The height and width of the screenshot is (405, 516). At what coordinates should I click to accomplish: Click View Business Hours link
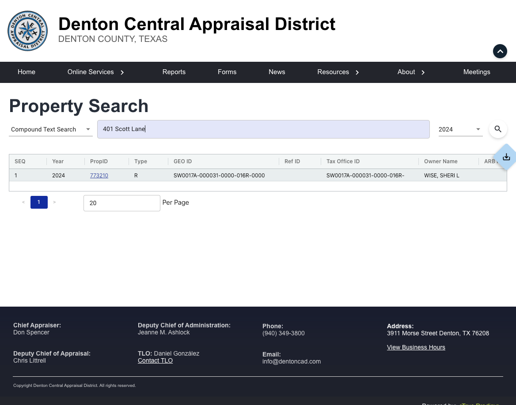(x=416, y=348)
